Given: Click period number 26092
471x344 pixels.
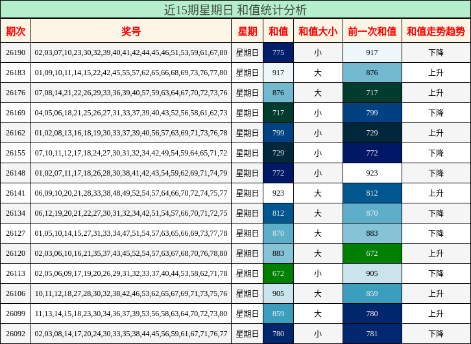Looking at the screenshot, I should 16,334.
